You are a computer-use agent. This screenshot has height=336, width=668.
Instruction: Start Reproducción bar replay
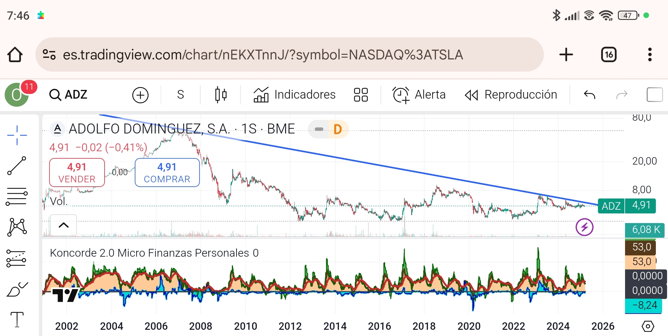[510, 95]
